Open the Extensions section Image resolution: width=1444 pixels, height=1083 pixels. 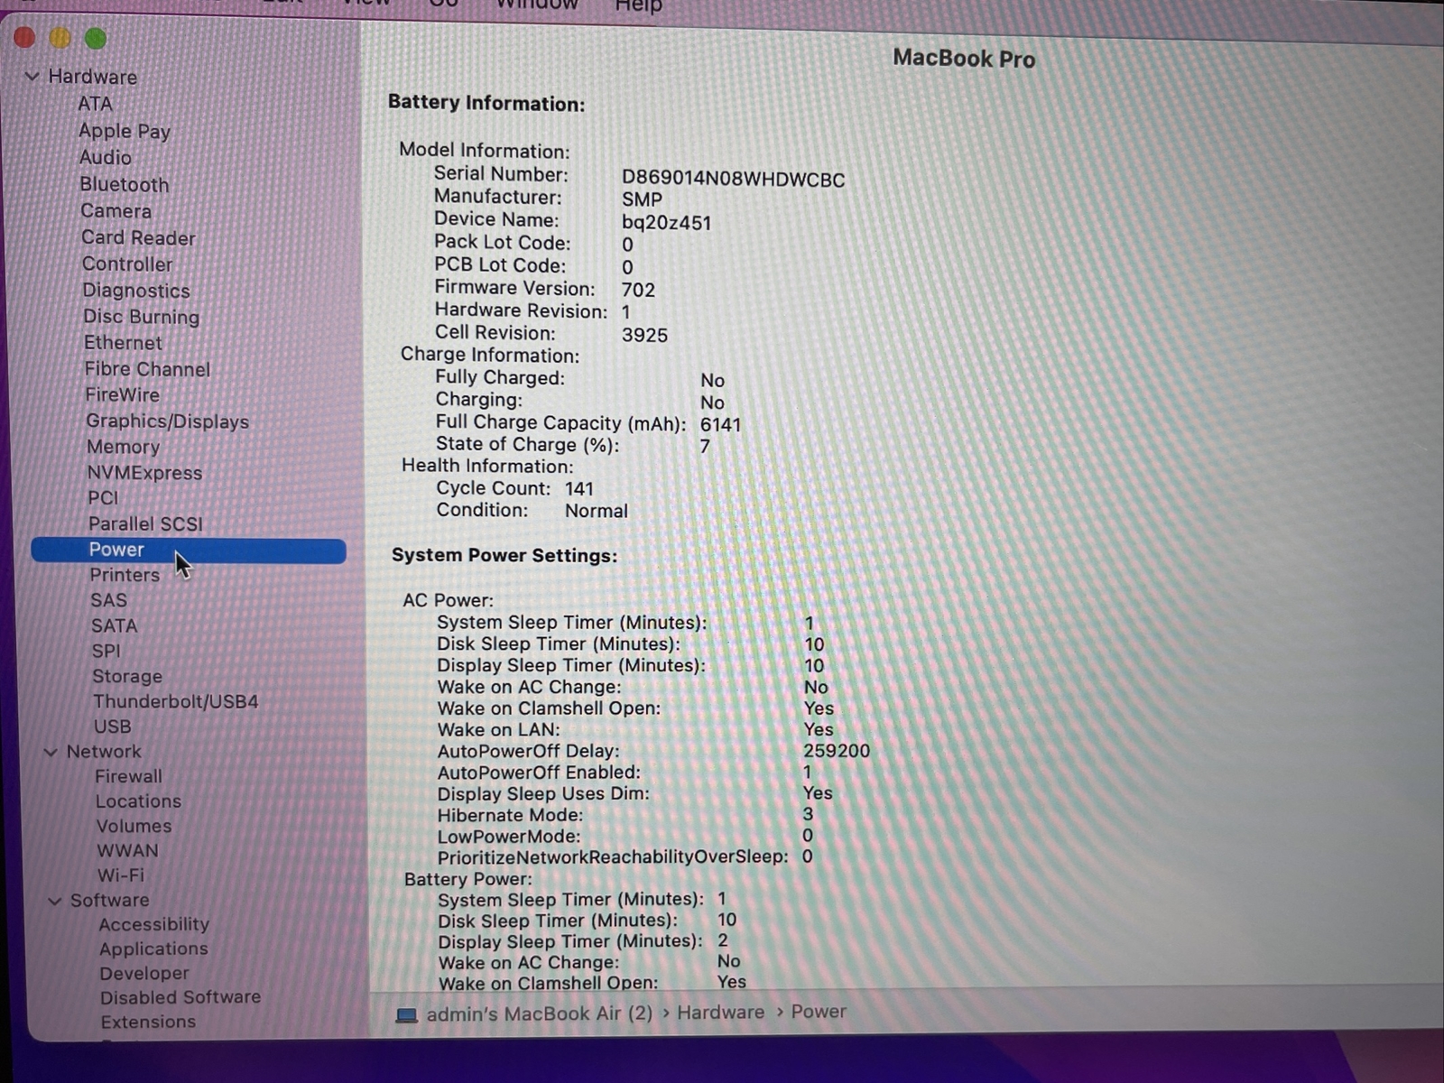(x=148, y=1022)
